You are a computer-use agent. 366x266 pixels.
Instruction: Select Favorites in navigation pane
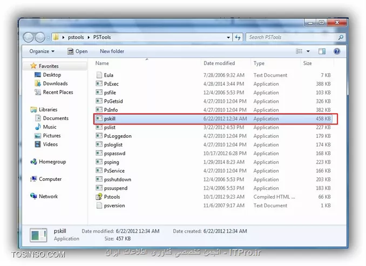coord(49,66)
